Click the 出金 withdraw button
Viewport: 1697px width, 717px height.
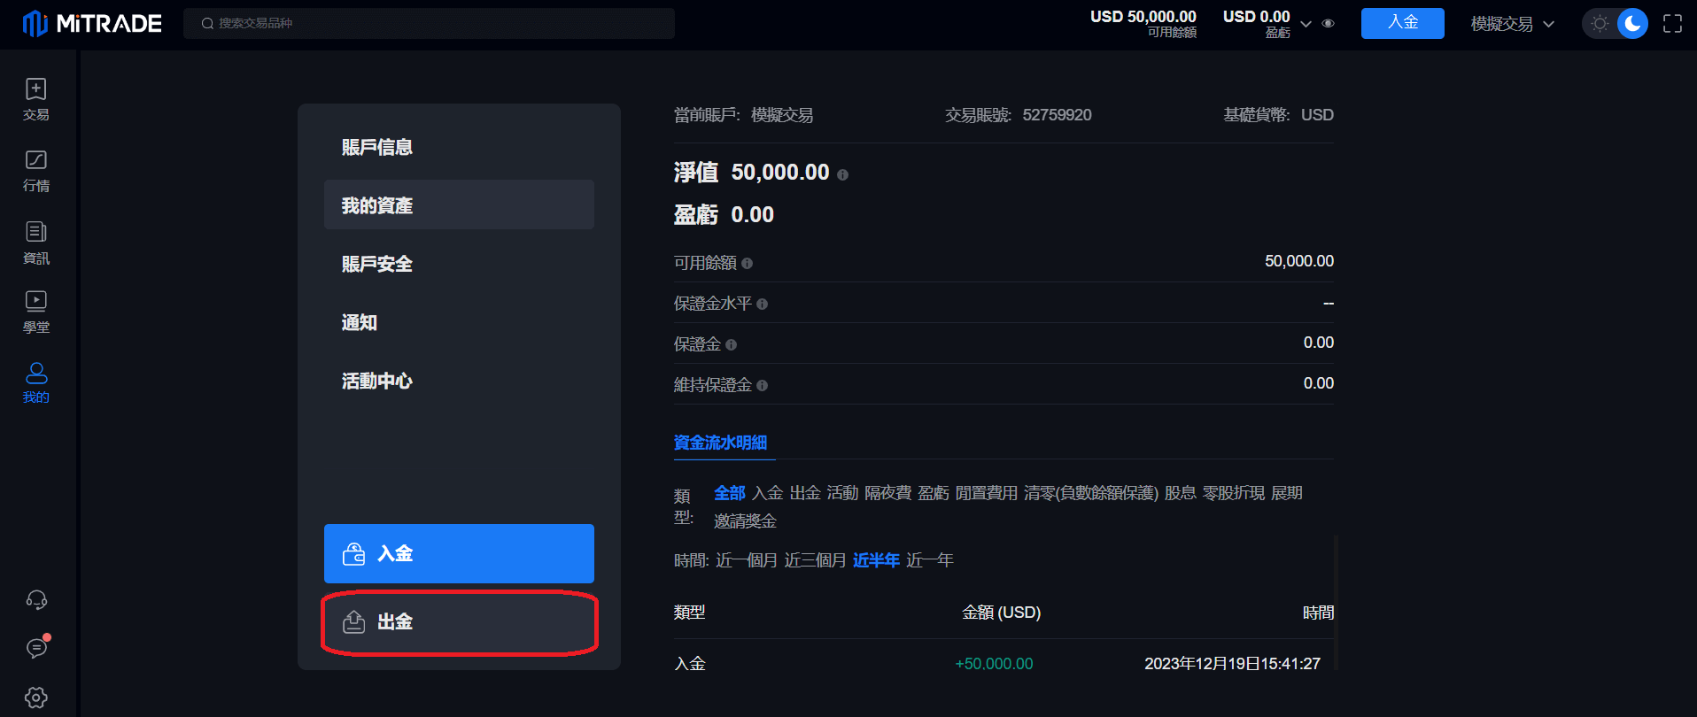click(459, 622)
